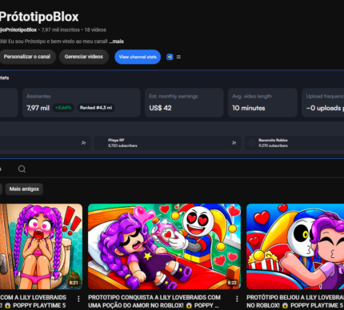This screenshot has width=344, height=310.
Task: Expand channel description with ...mais
Action: pyautogui.click(x=117, y=42)
